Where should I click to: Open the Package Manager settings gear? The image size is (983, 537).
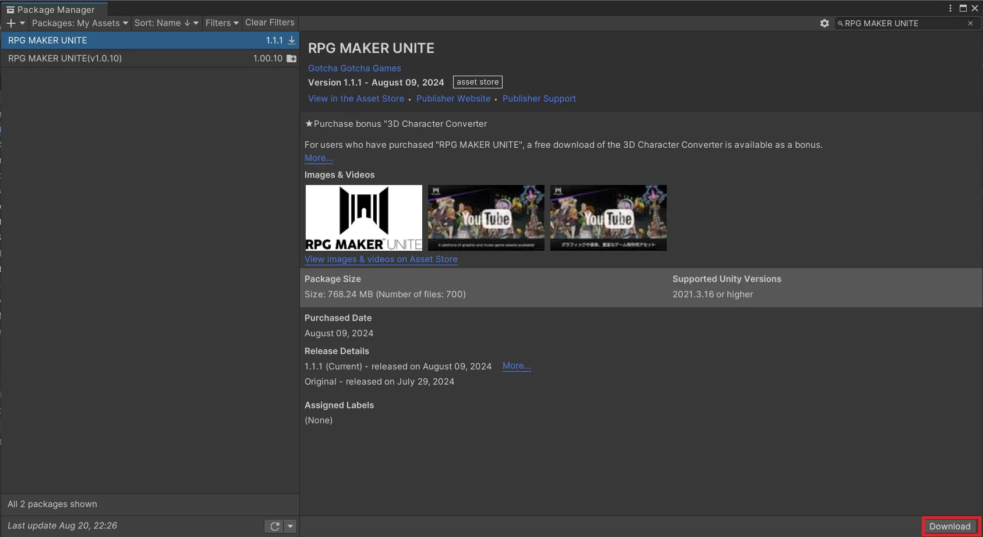[x=824, y=23]
